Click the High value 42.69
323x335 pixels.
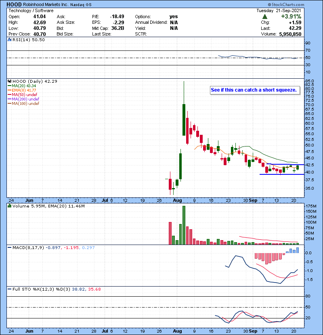40,23
